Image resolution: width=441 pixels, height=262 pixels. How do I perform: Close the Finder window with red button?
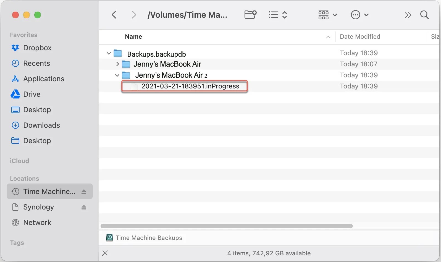click(x=15, y=15)
